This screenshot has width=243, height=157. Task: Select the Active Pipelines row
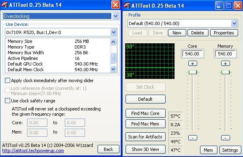pyautogui.click(x=58, y=58)
